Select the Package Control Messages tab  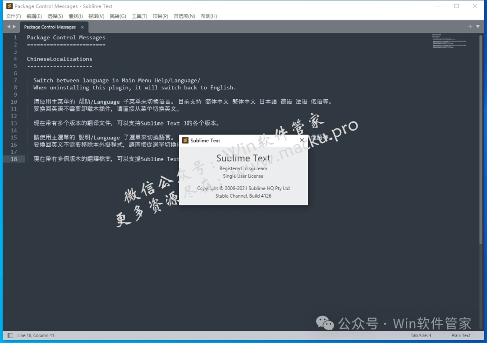50,27
